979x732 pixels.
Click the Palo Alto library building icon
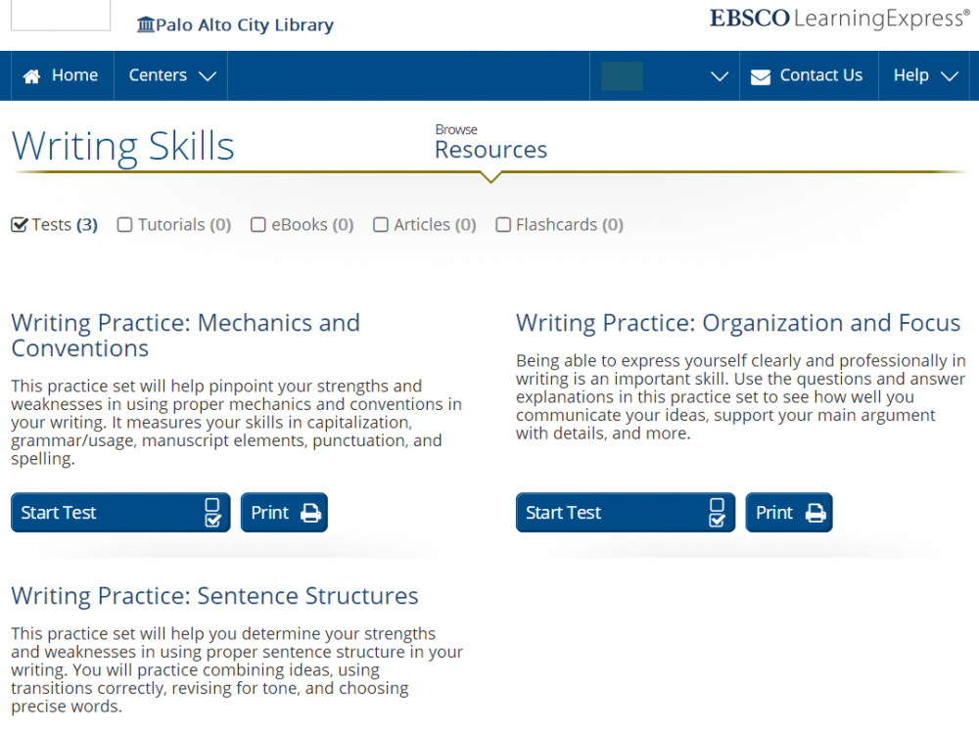[x=146, y=25]
